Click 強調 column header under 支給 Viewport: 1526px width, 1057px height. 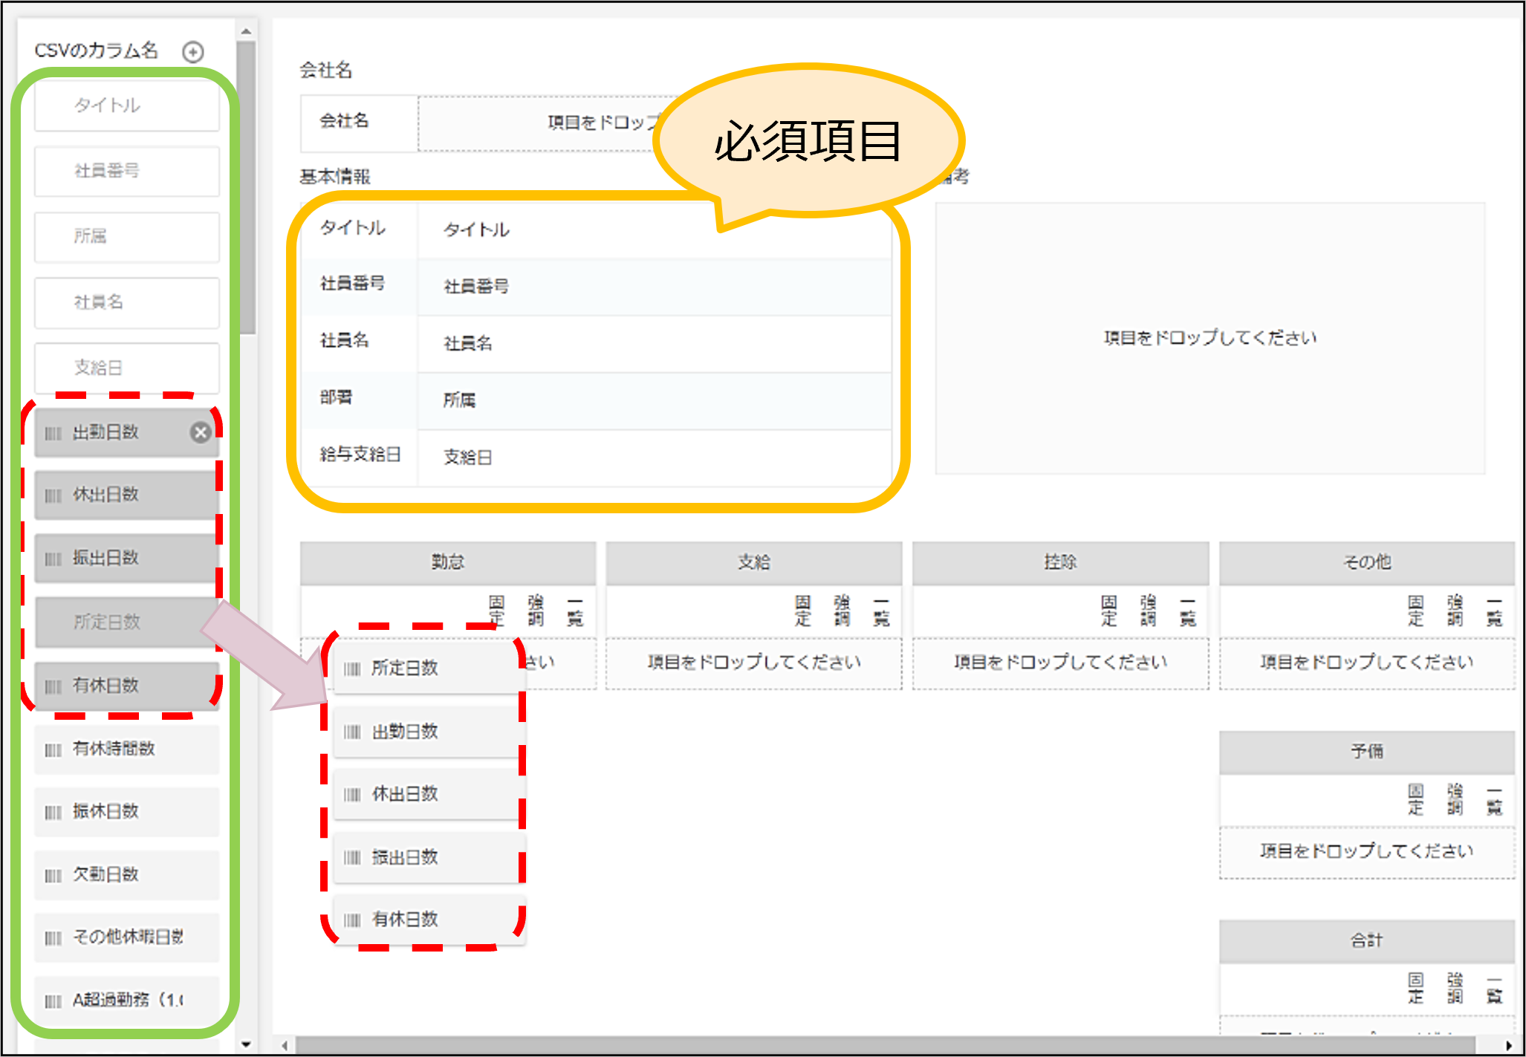pos(842,610)
